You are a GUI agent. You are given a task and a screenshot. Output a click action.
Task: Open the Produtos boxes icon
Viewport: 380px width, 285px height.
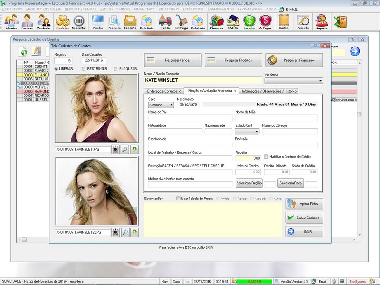63,21
